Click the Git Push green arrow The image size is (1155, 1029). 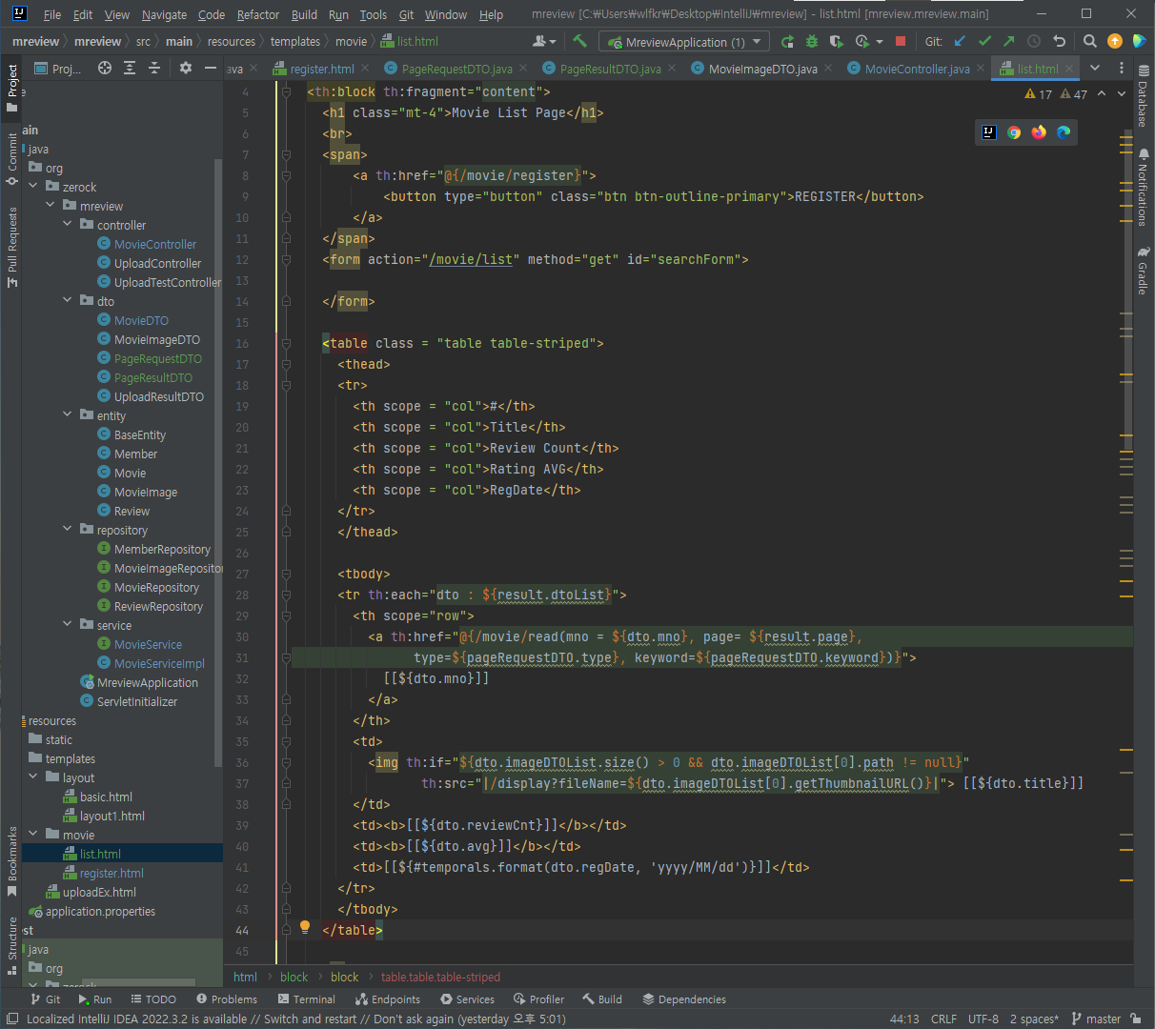1009,41
